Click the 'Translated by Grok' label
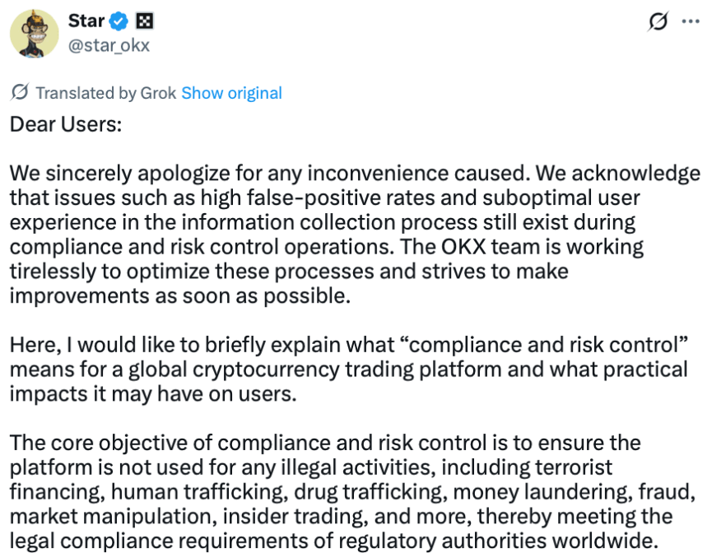Viewport: 721px width, 553px height. click(105, 93)
